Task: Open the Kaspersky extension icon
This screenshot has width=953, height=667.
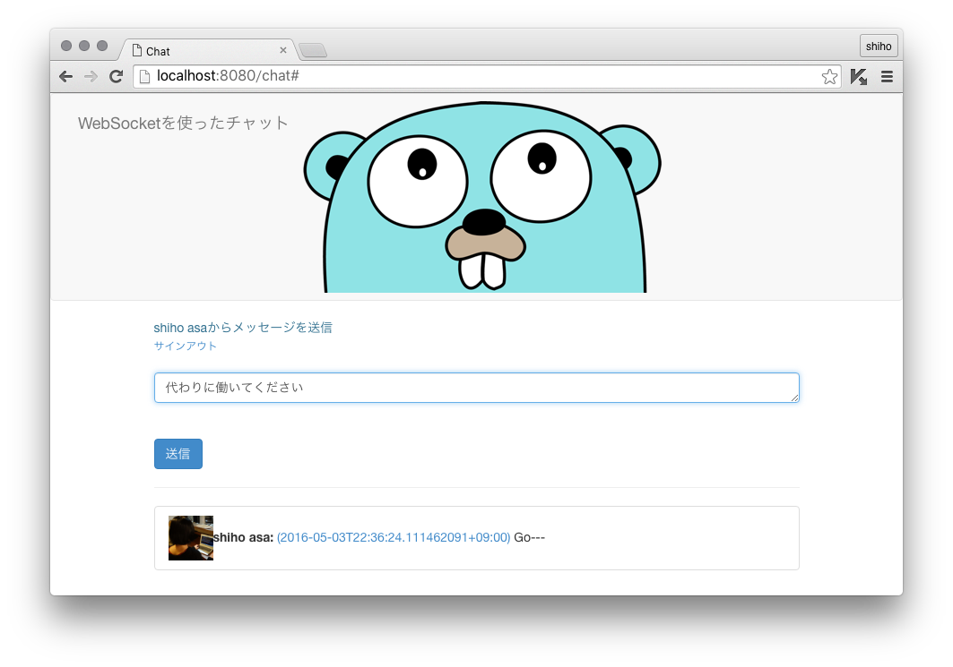Action: (859, 76)
